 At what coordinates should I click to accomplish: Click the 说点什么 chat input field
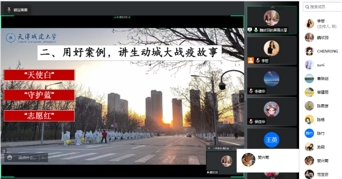(27, 158)
